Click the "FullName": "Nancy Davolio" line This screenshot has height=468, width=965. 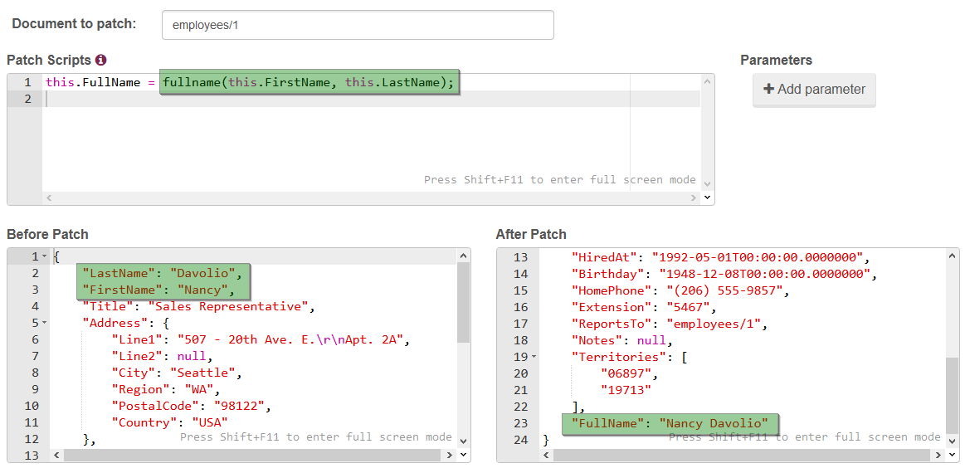670,423
